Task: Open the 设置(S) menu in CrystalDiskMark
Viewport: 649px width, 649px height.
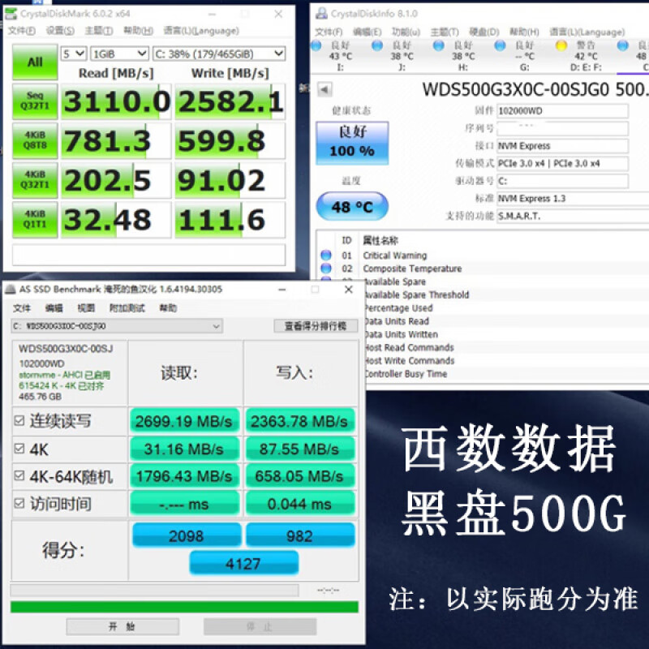Action: click(x=60, y=31)
